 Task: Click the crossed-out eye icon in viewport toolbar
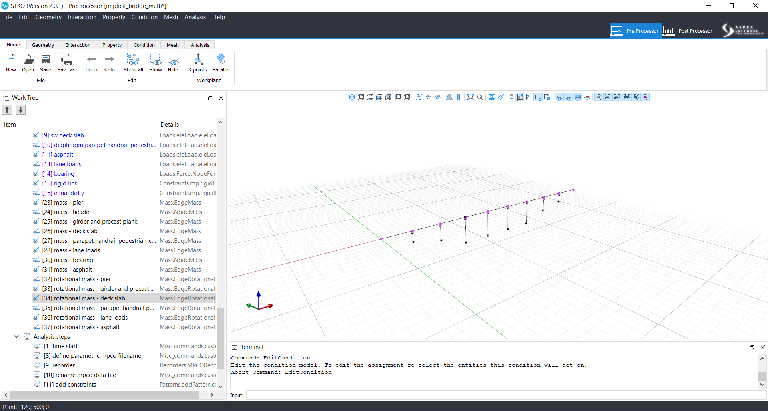pyautogui.click(x=437, y=97)
